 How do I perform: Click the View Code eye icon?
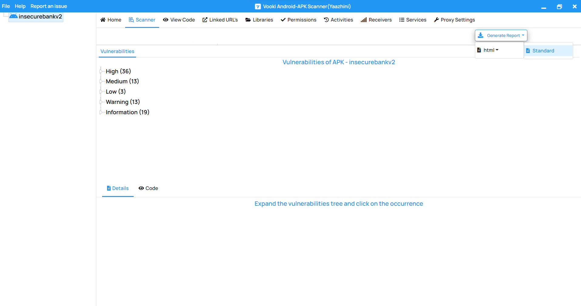[165, 20]
